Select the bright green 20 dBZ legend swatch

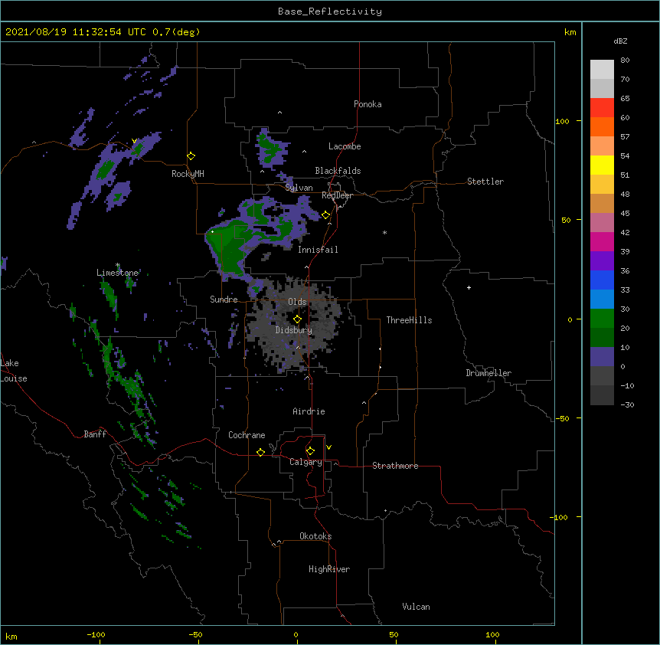point(602,319)
